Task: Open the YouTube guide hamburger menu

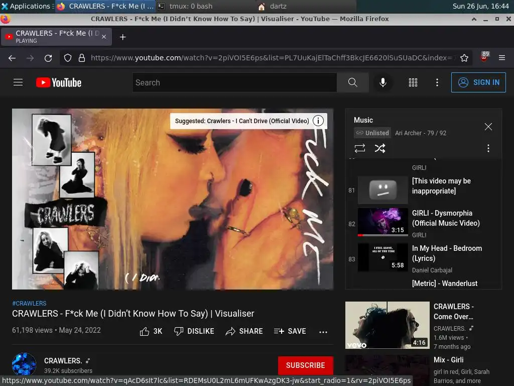Action: coord(18,82)
